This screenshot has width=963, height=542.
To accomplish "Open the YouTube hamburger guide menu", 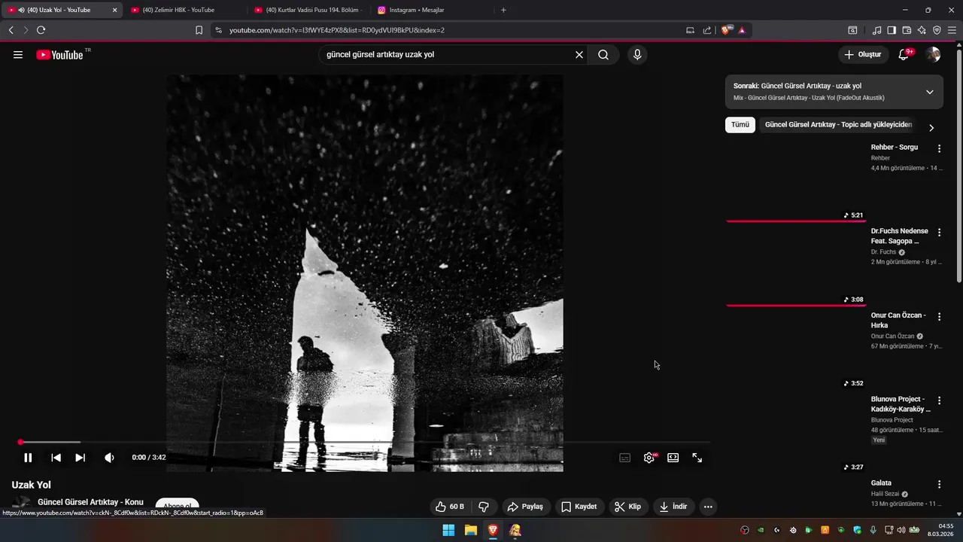I will (18, 55).
